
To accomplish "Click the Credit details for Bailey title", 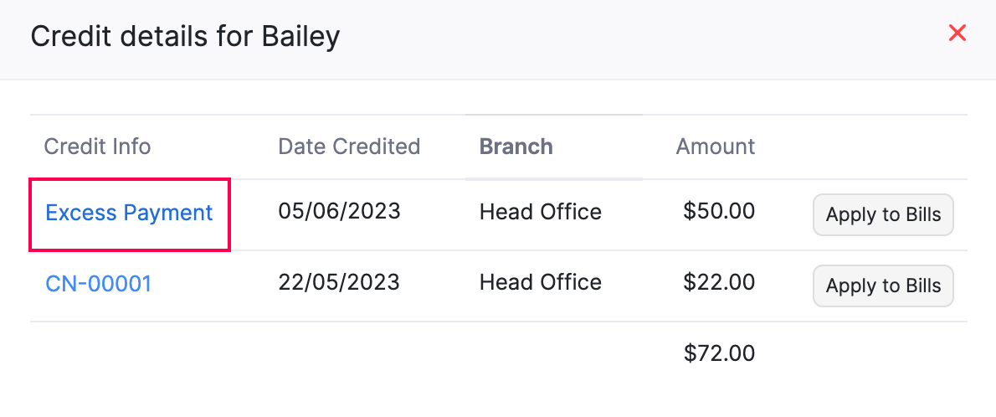I will click(x=185, y=37).
